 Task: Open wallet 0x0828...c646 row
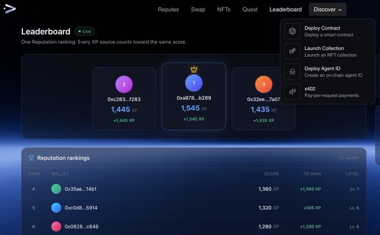(194, 226)
